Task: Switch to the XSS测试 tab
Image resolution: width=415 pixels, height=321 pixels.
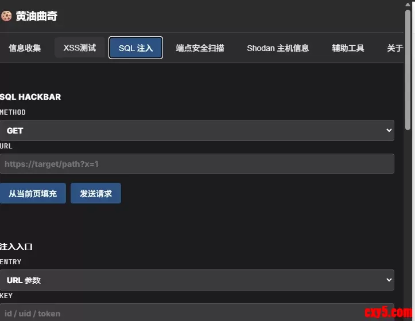Action: coord(80,48)
